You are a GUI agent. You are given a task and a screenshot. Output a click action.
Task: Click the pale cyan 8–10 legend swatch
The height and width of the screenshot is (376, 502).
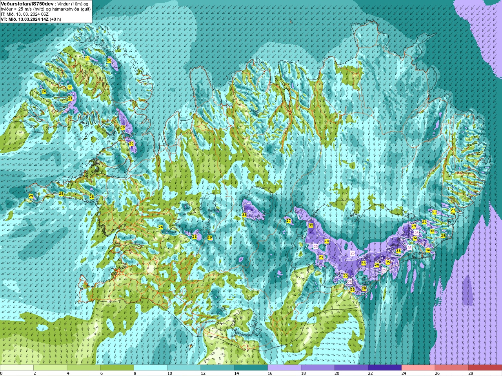151,368
